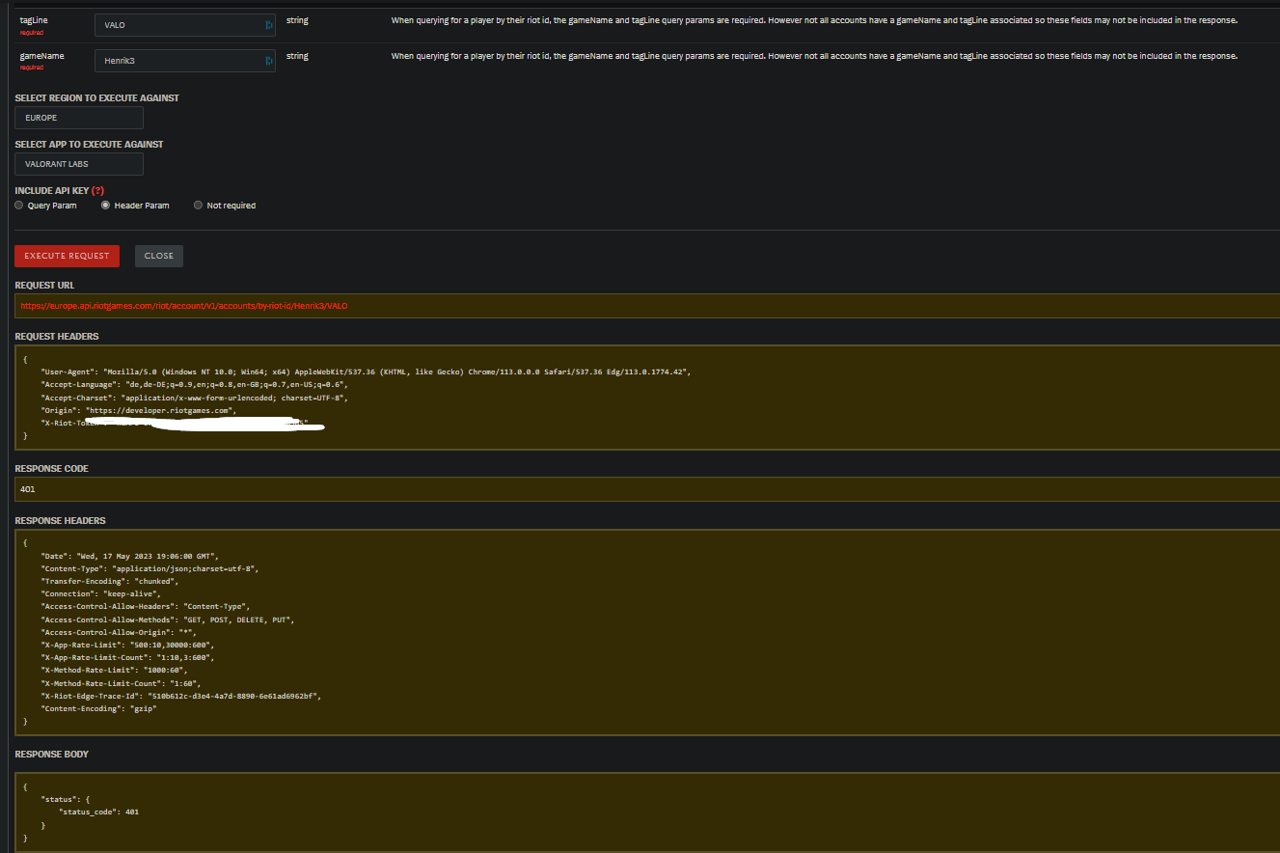Click the EXECUTE REQUEST button

(x=67, y=256)
